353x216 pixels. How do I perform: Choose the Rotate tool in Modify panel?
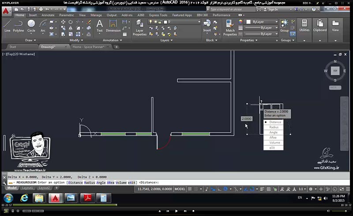pyautogui.click(x=71, y=22)
